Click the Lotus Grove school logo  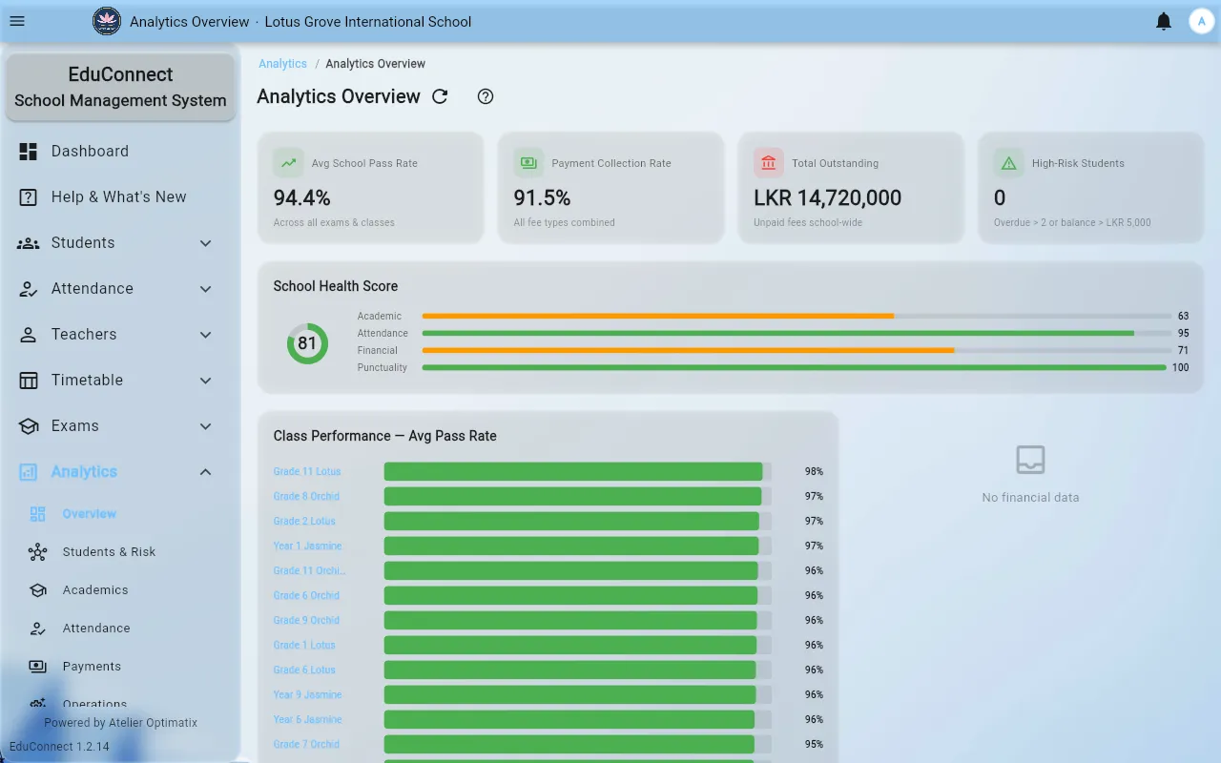pos(107,21)
